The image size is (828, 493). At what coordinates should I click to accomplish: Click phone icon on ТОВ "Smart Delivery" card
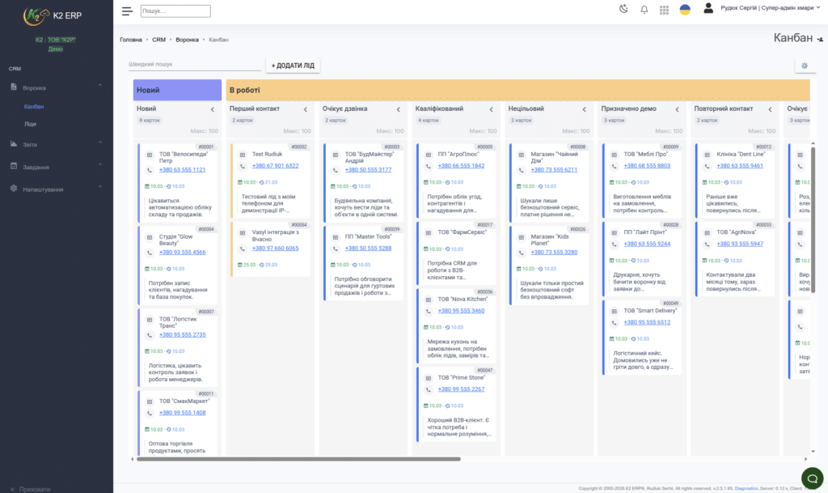point(615,322)
